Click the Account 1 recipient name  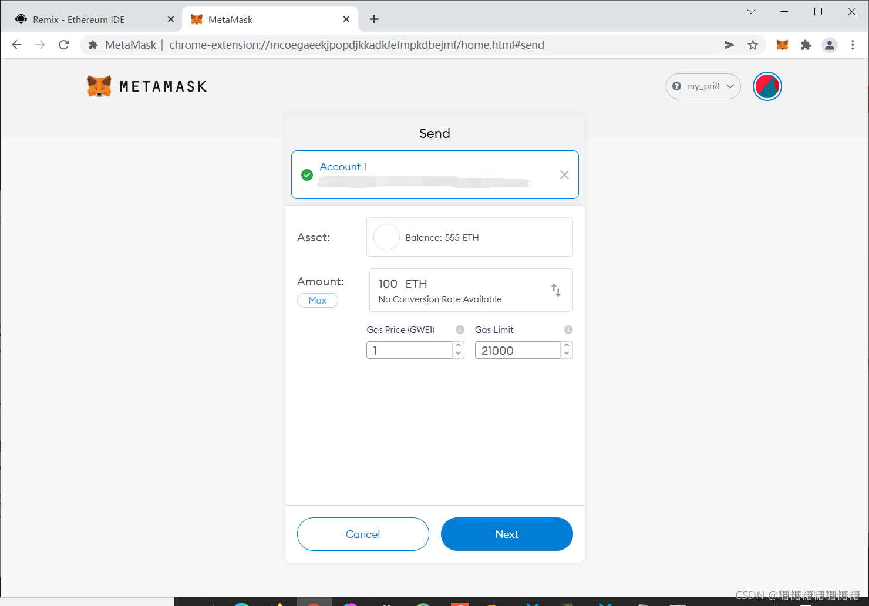343,167
